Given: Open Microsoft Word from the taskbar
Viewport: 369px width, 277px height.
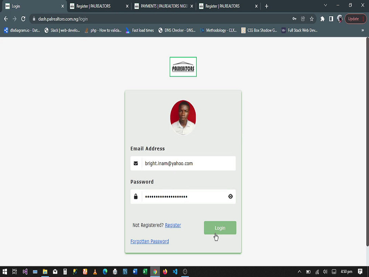Looking at the screenshot, I should (135, 271).
